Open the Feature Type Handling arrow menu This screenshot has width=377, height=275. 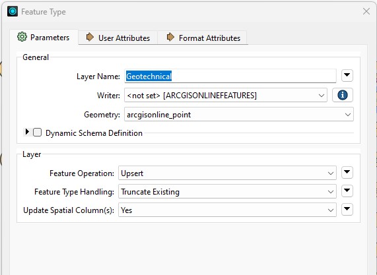coord(347,191)
